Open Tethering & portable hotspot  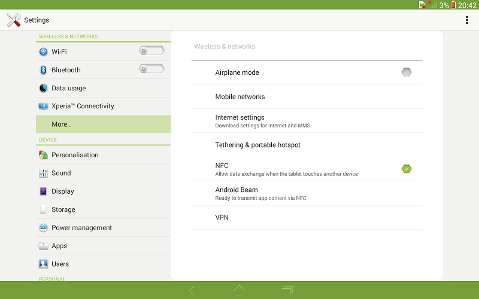pos(307,145)
